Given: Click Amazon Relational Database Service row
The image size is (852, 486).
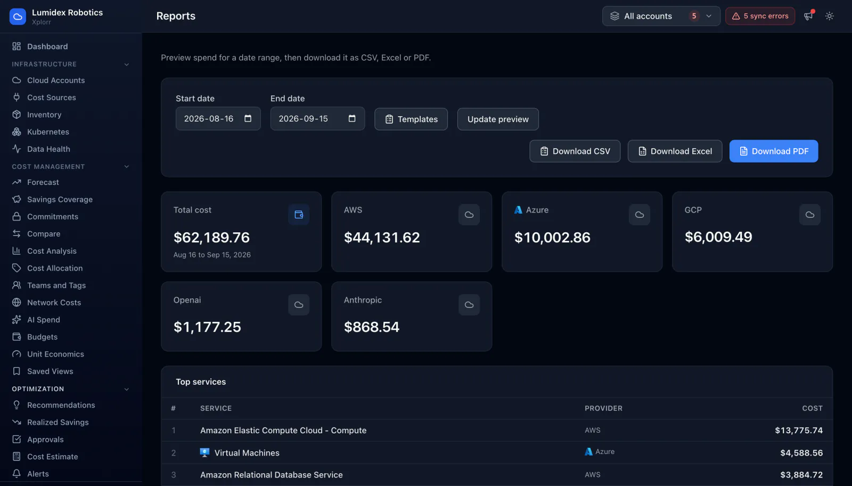Looking at the screenshot, I should point(497,475).
